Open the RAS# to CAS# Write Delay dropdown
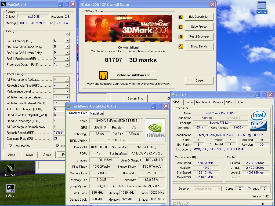 click(x=67, y=53)
